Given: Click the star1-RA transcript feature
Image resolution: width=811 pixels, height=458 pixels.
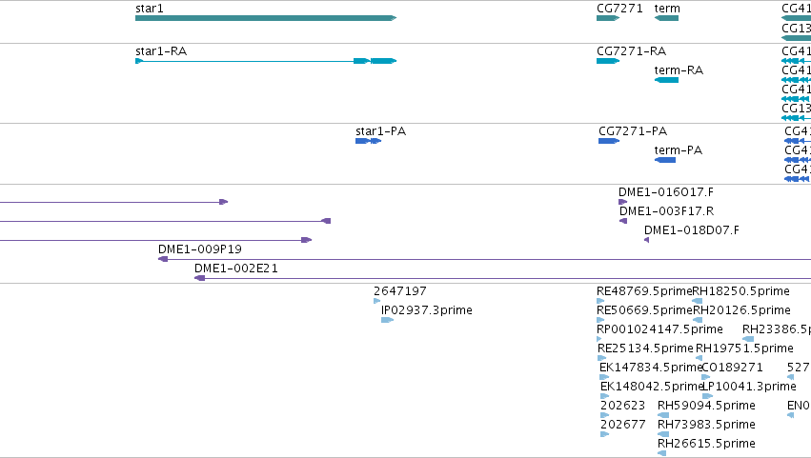Looking at the screenshot, I should (x=266, y=61).
